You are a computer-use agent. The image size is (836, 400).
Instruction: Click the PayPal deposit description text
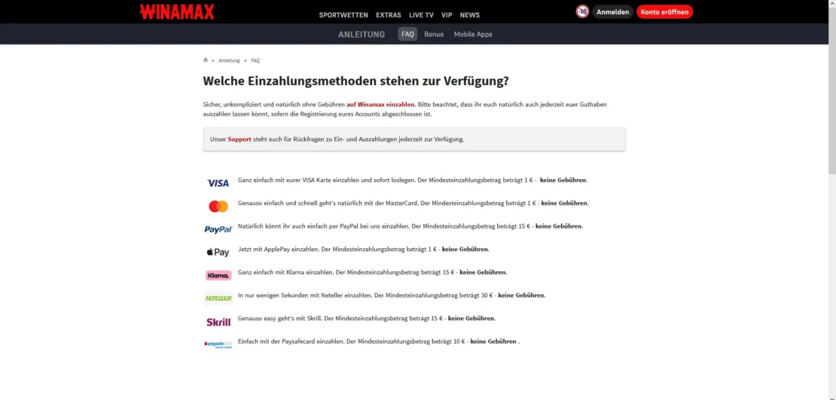(410, 226)
